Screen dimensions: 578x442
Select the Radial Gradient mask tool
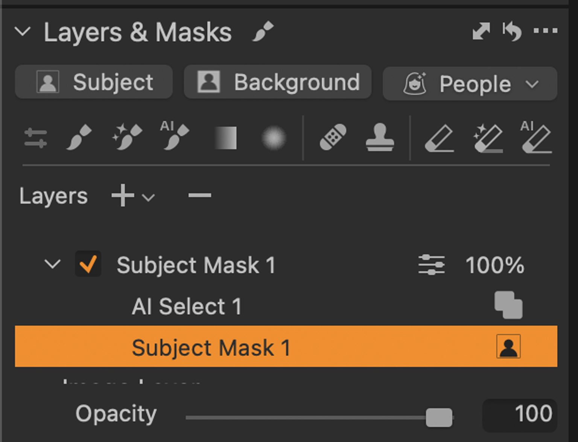(274, 138)
